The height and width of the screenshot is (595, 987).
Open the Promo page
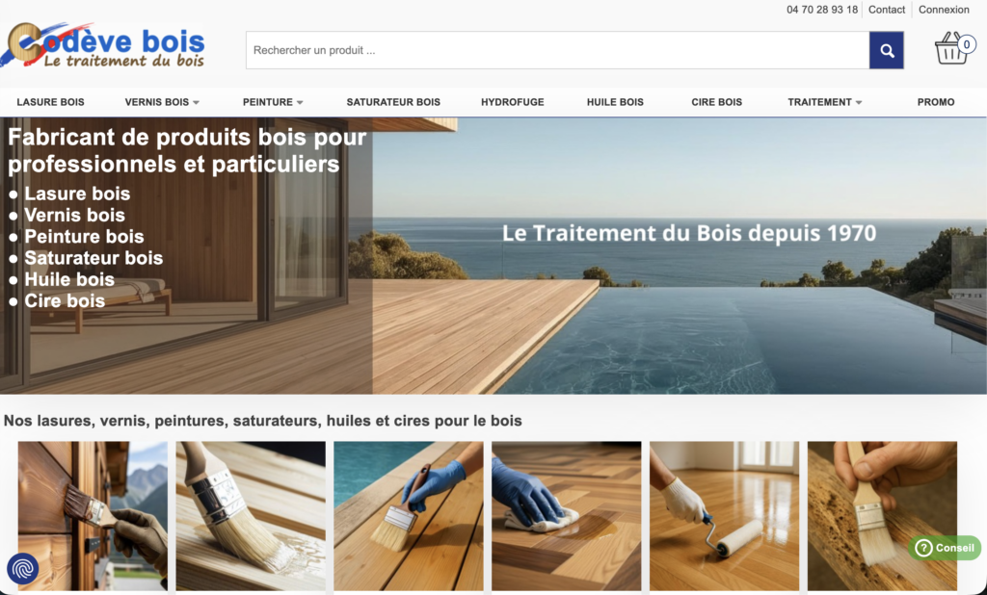[935, 102]
